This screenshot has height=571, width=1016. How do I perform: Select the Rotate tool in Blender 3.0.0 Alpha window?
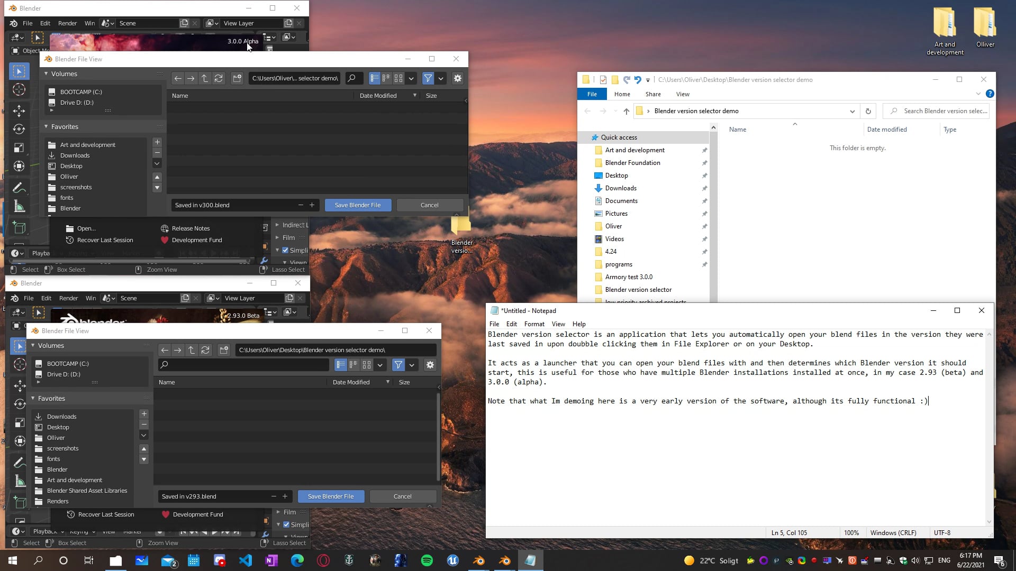[x=19, y=129]
